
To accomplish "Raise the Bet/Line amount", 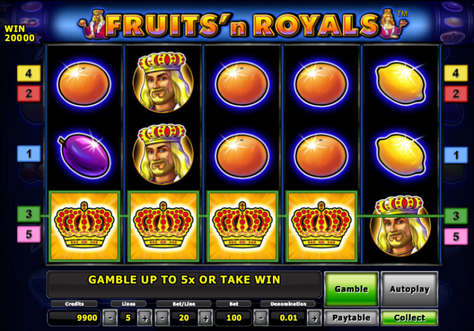I will [205, 318].
